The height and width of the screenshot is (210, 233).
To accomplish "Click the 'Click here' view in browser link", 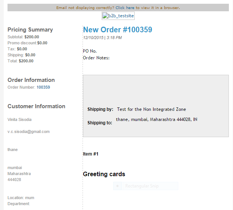I will click(x=125, y=8).
